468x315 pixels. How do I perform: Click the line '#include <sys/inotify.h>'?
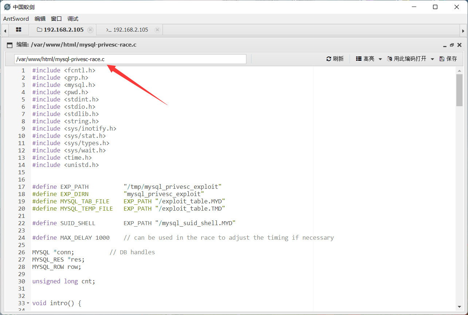point(74,128)
